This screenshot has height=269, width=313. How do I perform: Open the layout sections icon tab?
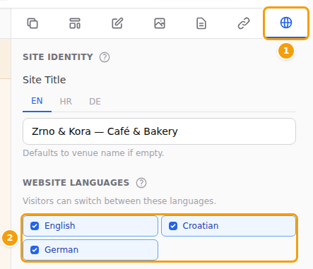(75, 23)
